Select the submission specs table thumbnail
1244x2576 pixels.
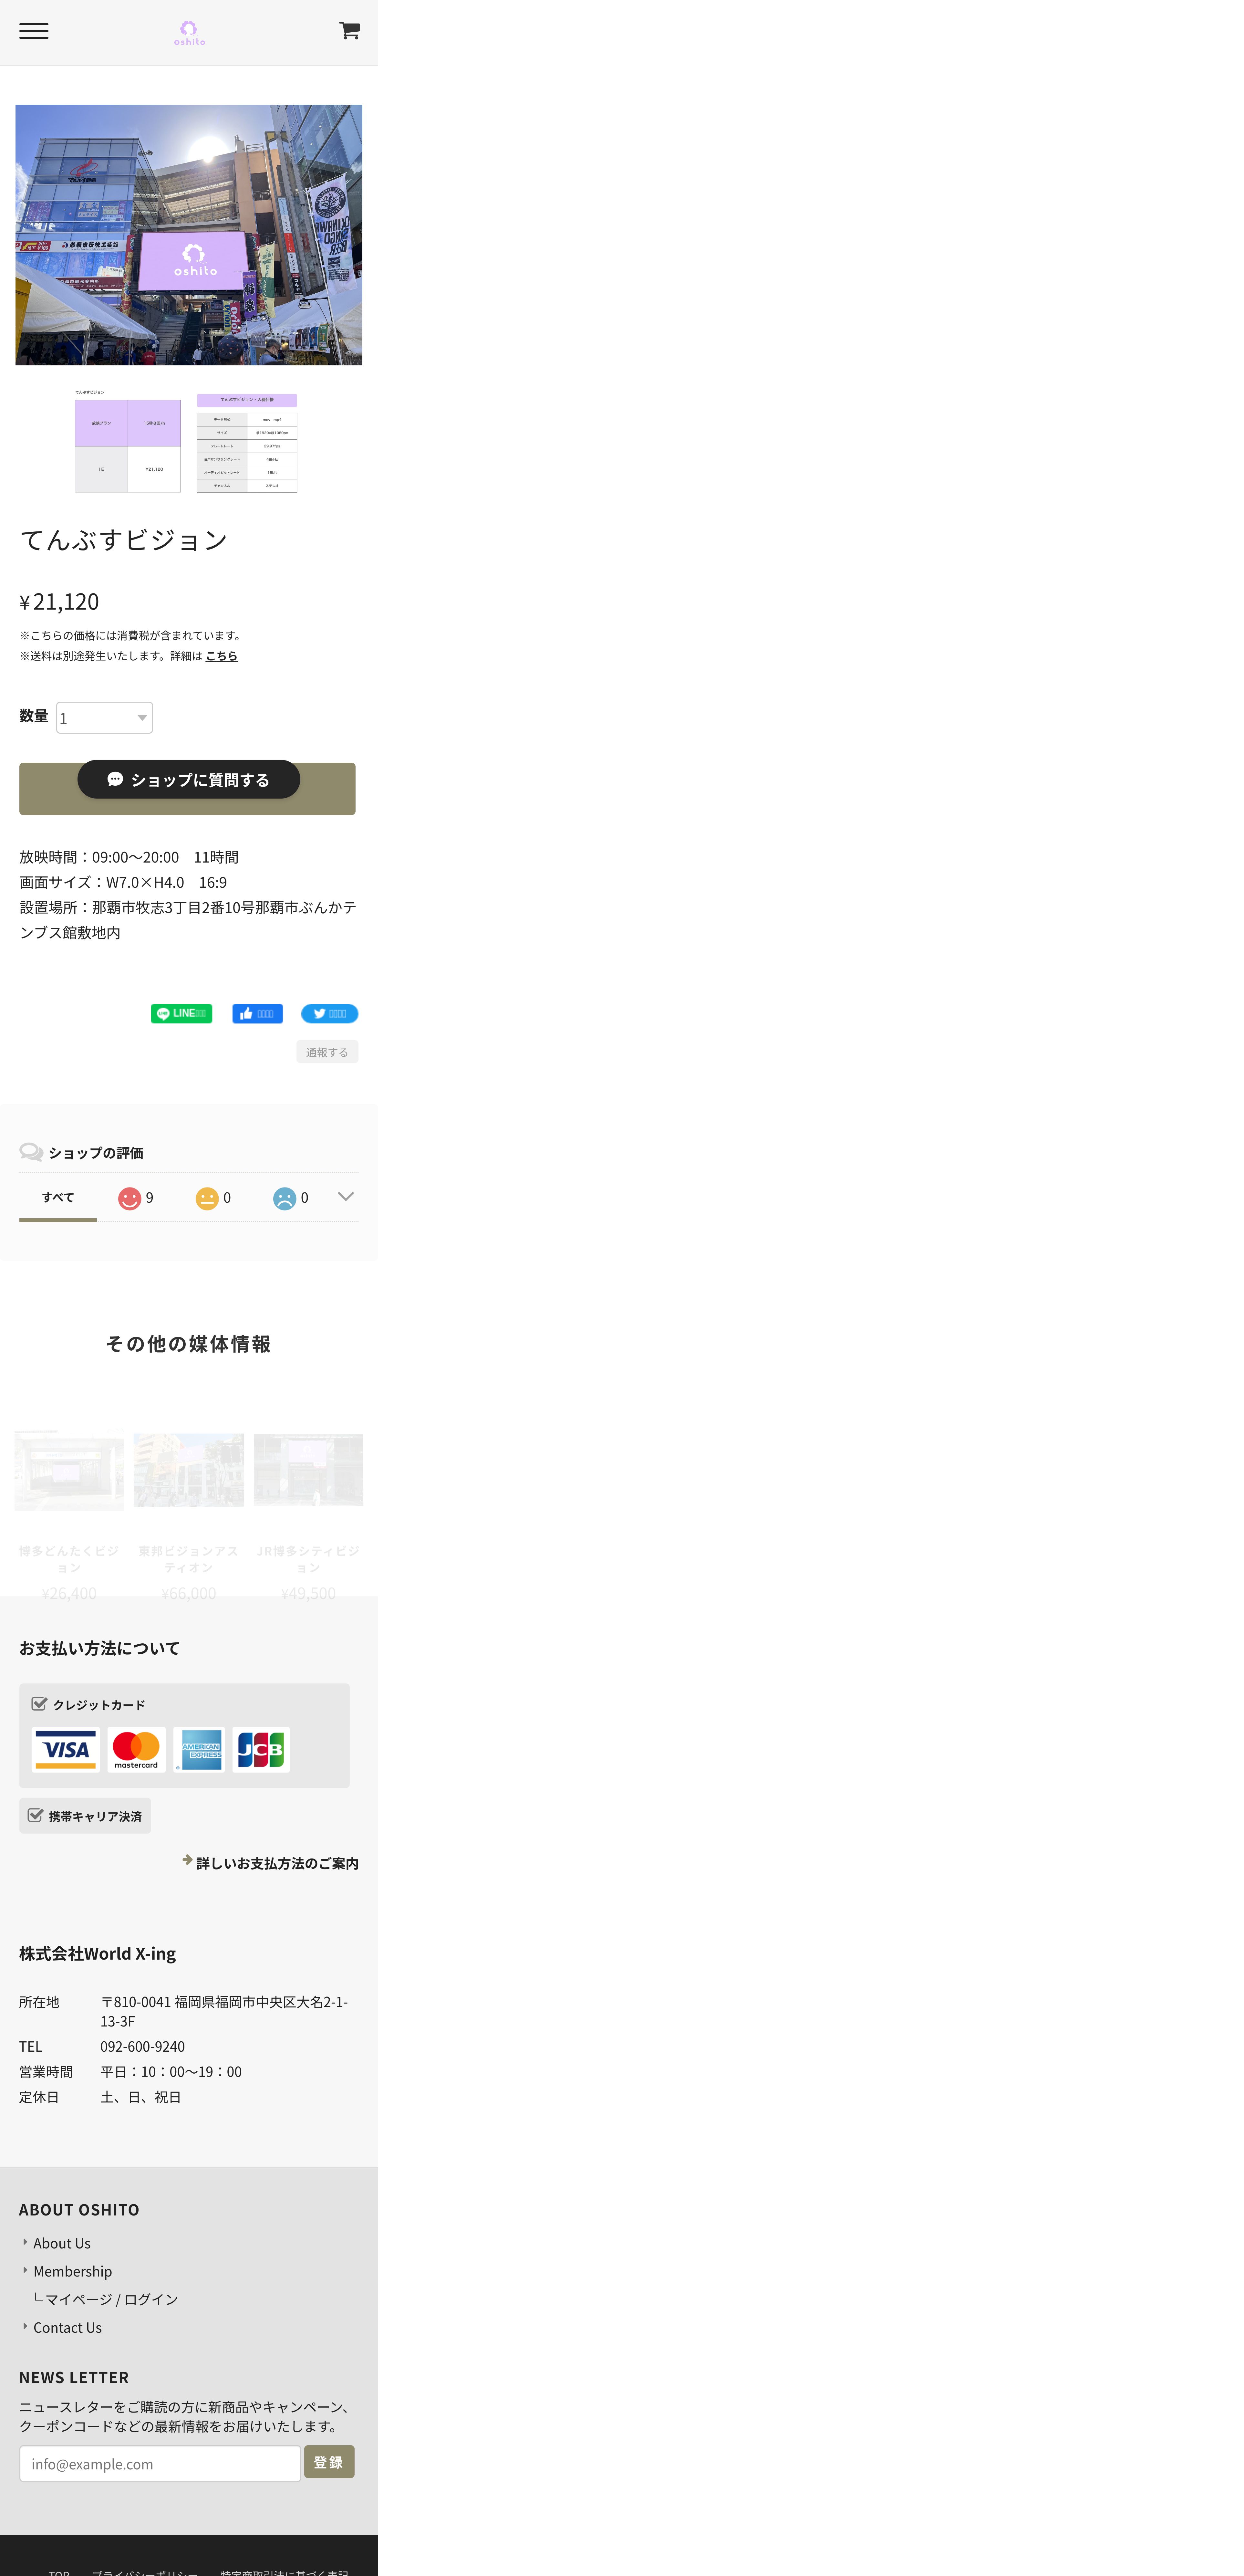pos(247,443)
